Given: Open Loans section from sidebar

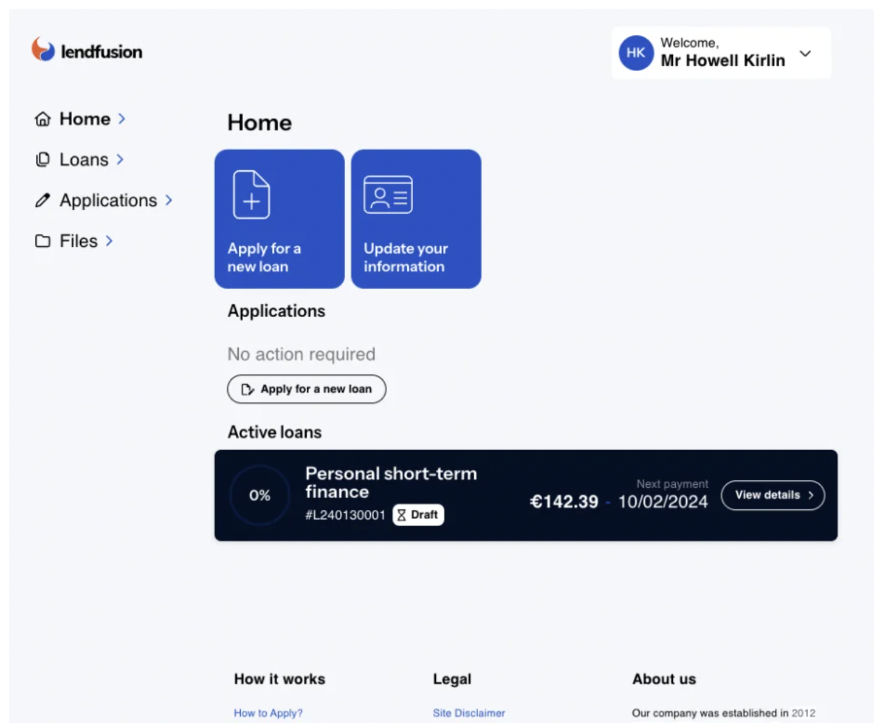Looking at the screenshot, I should pyautogui.click(x=84, y=160).
